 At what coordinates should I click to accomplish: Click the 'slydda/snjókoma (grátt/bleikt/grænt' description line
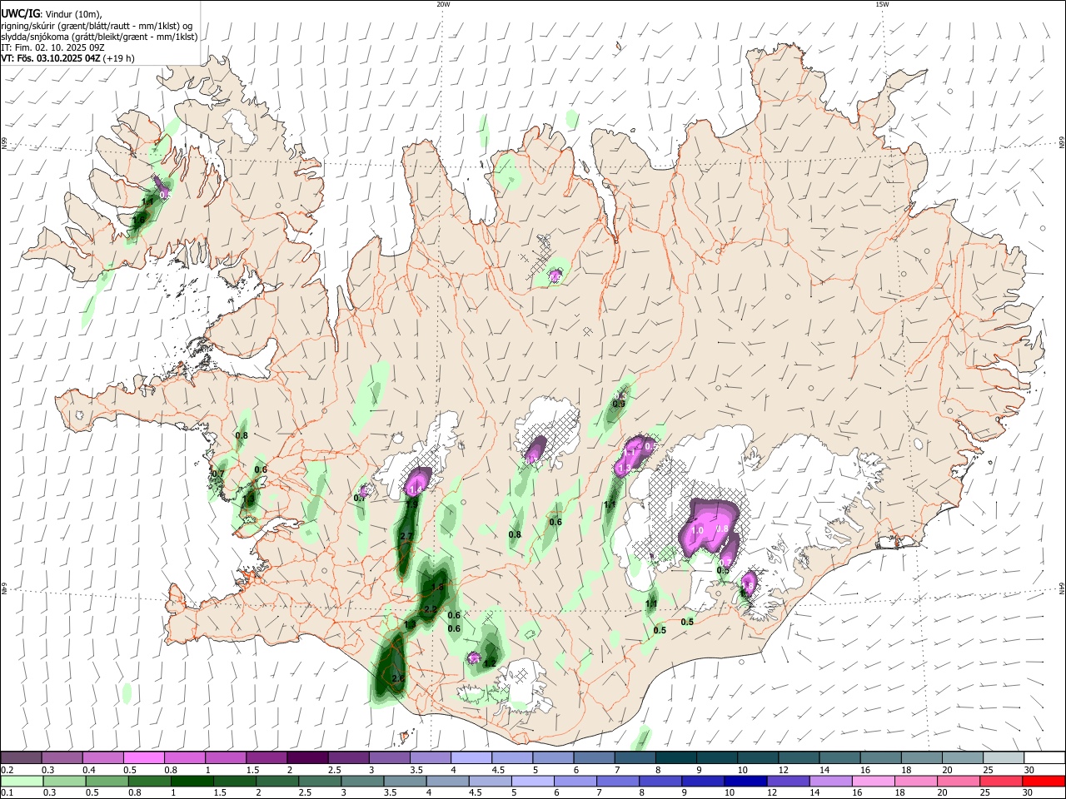tap(99, 37)
